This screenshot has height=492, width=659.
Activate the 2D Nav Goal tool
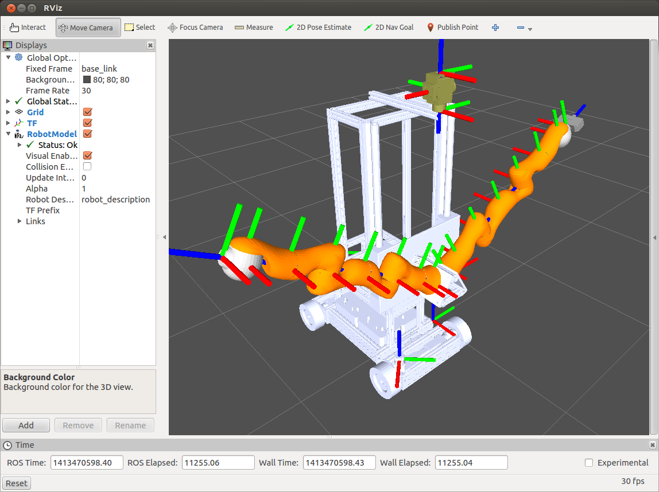click(x=389, y=28)
